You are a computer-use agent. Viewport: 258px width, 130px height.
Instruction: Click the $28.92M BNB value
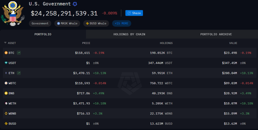click(x=230, y=93)
